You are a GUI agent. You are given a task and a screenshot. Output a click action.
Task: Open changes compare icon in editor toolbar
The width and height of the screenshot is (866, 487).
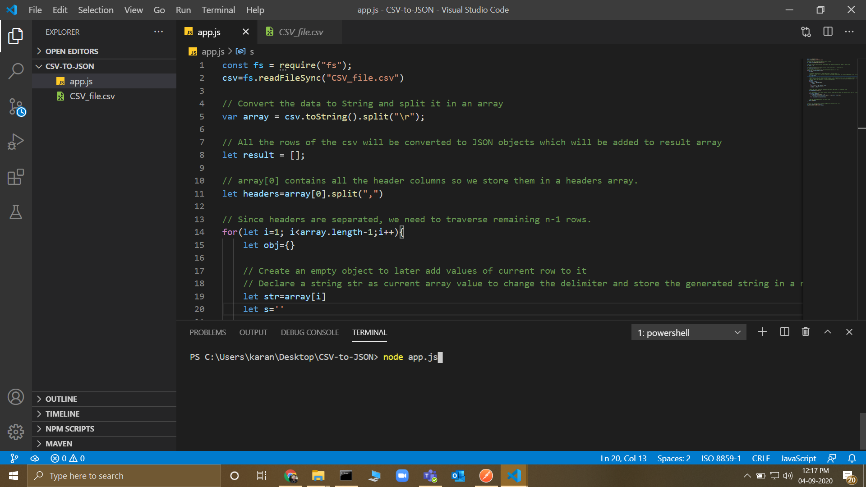(x=806, y=32)
